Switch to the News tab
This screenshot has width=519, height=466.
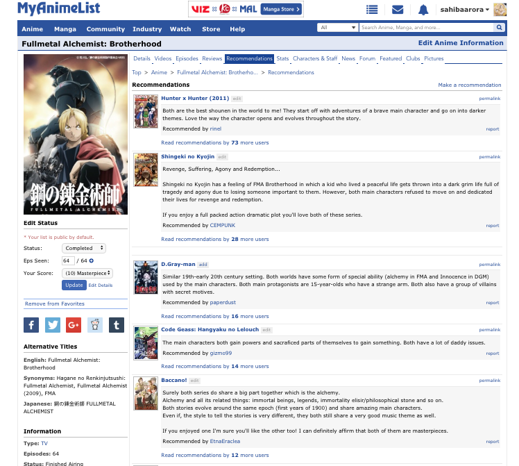[348, 58]
